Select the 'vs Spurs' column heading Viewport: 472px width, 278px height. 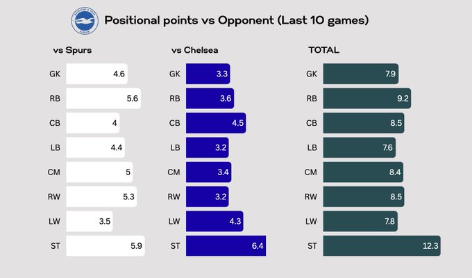pos(73,51)
